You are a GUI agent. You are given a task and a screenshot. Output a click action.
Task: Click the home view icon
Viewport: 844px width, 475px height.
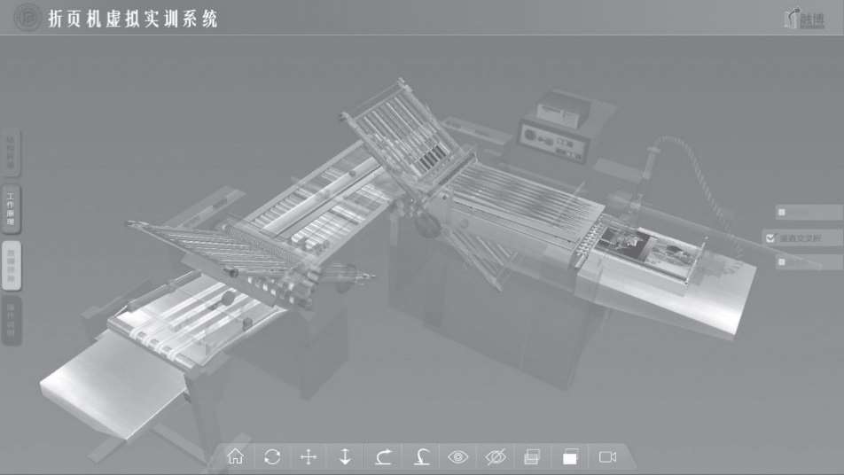coord(236,456)
